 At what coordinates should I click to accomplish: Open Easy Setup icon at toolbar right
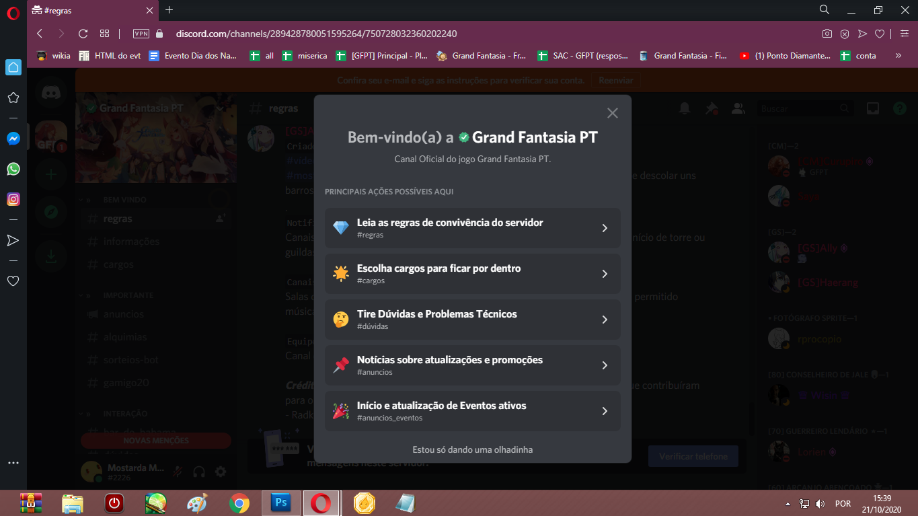tap(904, 34)
